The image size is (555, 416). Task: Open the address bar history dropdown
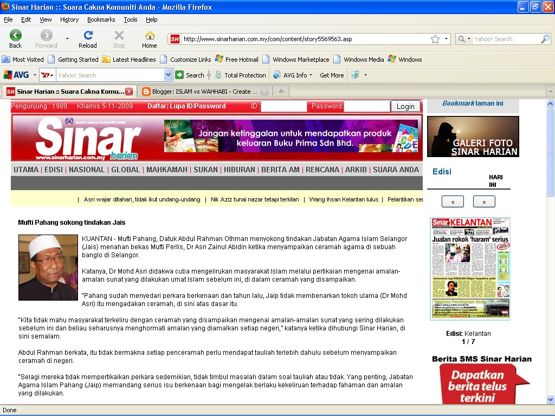(x=446, y=39)
